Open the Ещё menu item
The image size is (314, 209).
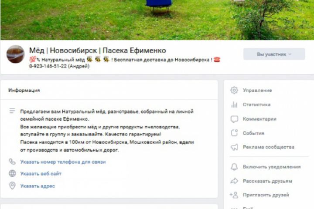[x=248, y=208]
